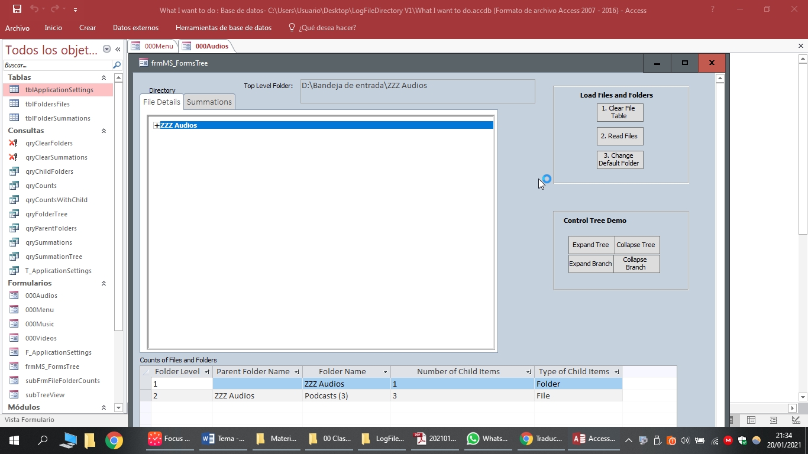Open the Folder Name column dropdown
The image size is (808, 454).
(x=385, y=372)
